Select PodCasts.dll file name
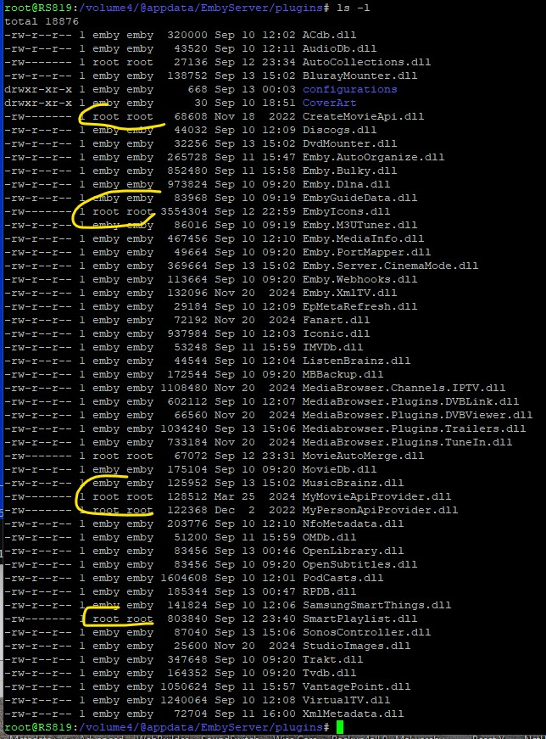The height and width of the screenshot is (739, 546). [x=343, y=579]
